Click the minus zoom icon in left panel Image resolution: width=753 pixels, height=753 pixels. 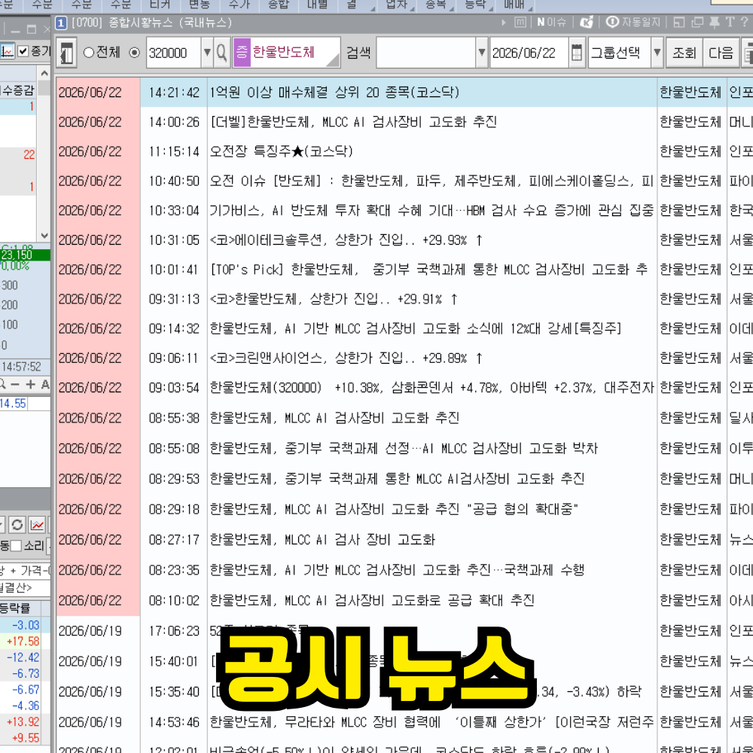coord(15,384)
